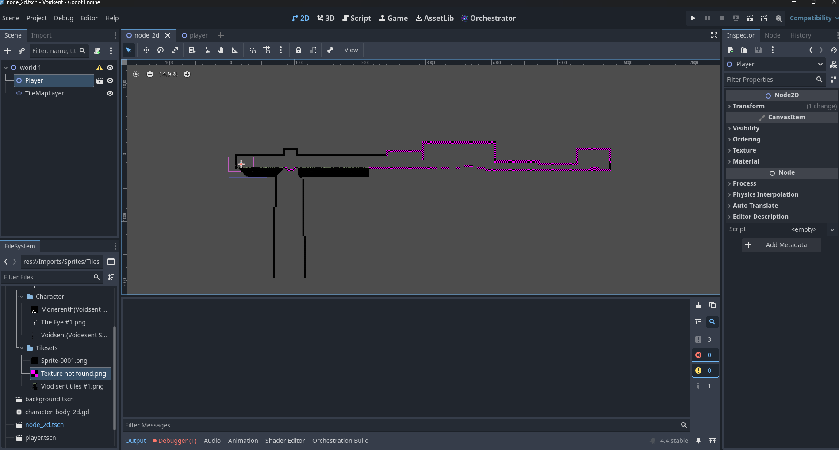
Task: Load an existing resource in Inspector
Action: pos(744,50)
